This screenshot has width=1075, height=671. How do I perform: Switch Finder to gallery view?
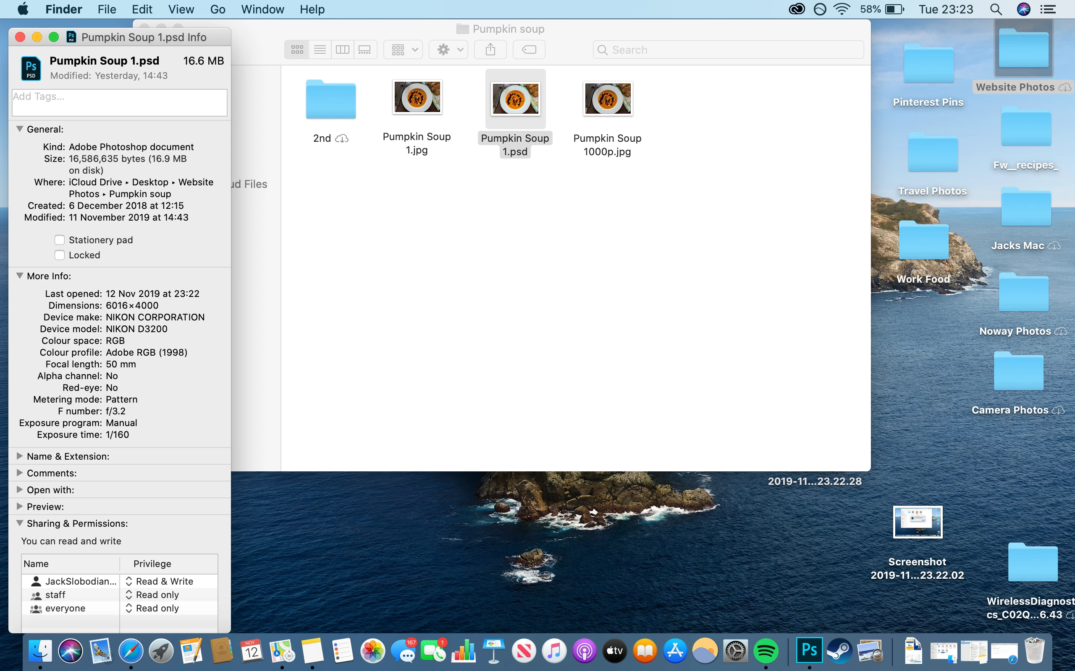(x=364, y=49)
